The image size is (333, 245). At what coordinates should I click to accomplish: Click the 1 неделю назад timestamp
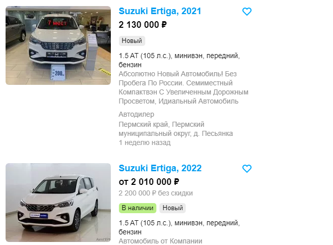click(x=144, y=142)
